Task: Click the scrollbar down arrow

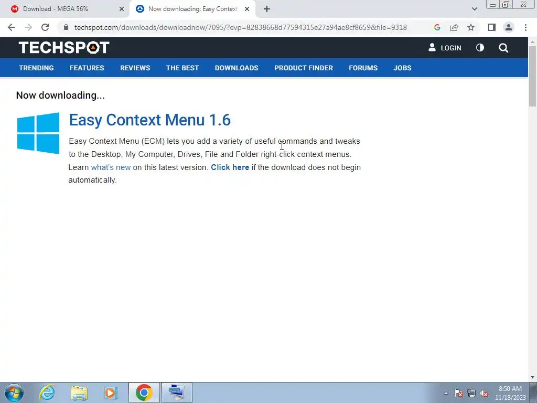Action: tap(532, 377)
